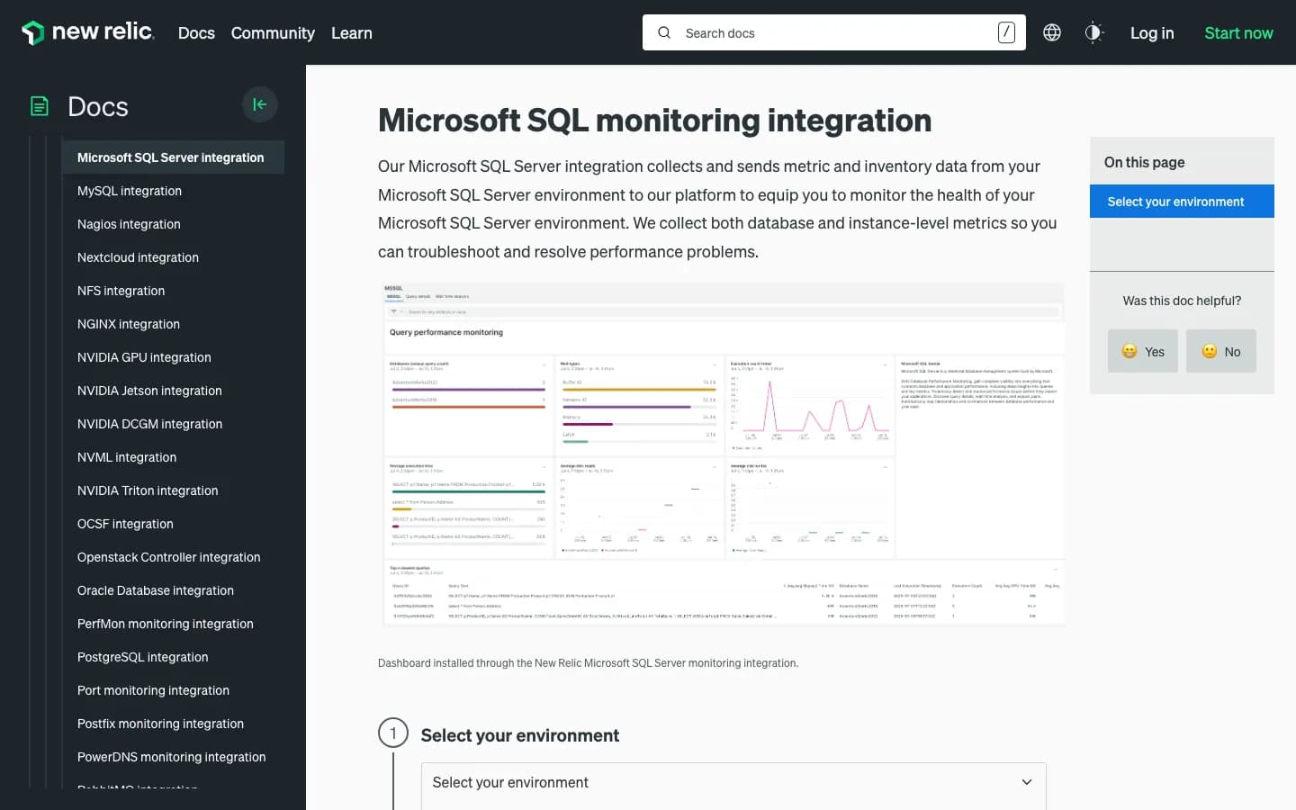Open MySQL integration doc
This screenshot has height=810, width=1296.
[x=130, y=191]
